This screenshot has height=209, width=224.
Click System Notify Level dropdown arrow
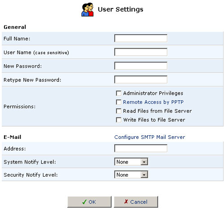[x=144, y=162]
